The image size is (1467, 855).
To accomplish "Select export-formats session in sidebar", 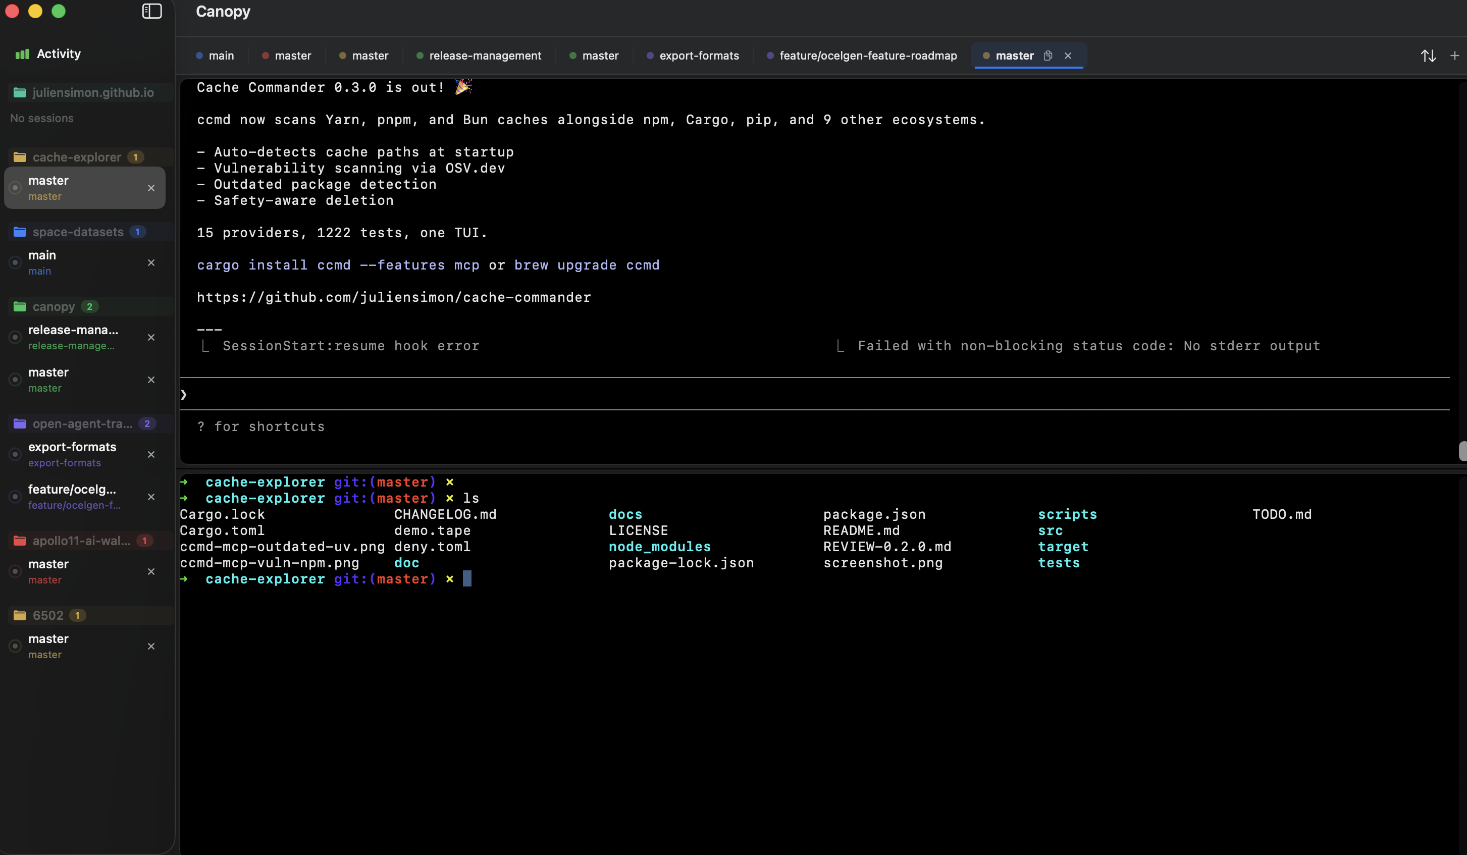I will [84, 455].
